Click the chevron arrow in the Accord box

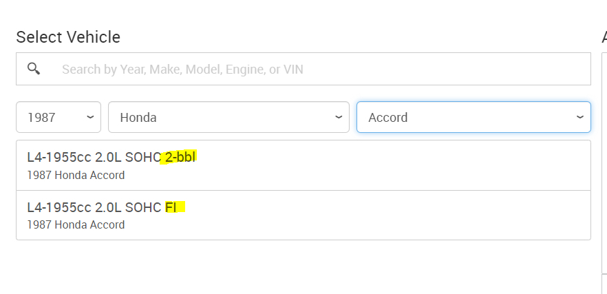pyautogui.click(x=580, y=117)
